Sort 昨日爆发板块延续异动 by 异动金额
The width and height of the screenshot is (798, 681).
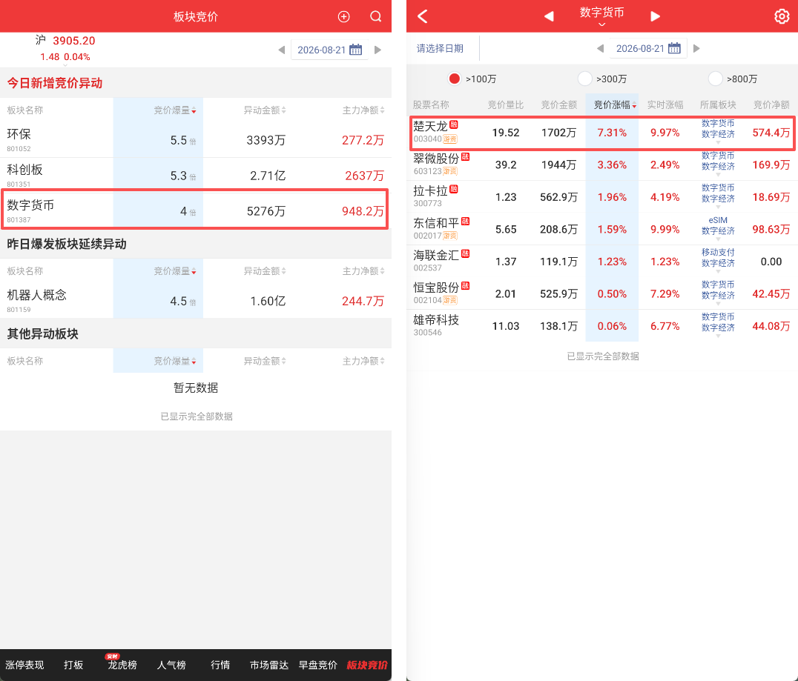(265, 271)
